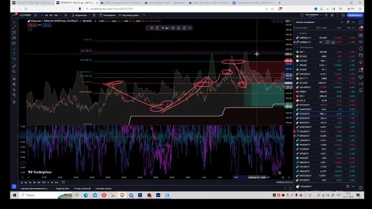The height and width of the screenshot is (209, 372).
Task: Open Microsoft Edge from the taskbar
Action: click(86, 195)
